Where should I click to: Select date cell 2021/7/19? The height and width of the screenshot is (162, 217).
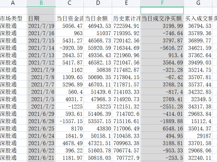pyautogui.click(x=41, y=26)
